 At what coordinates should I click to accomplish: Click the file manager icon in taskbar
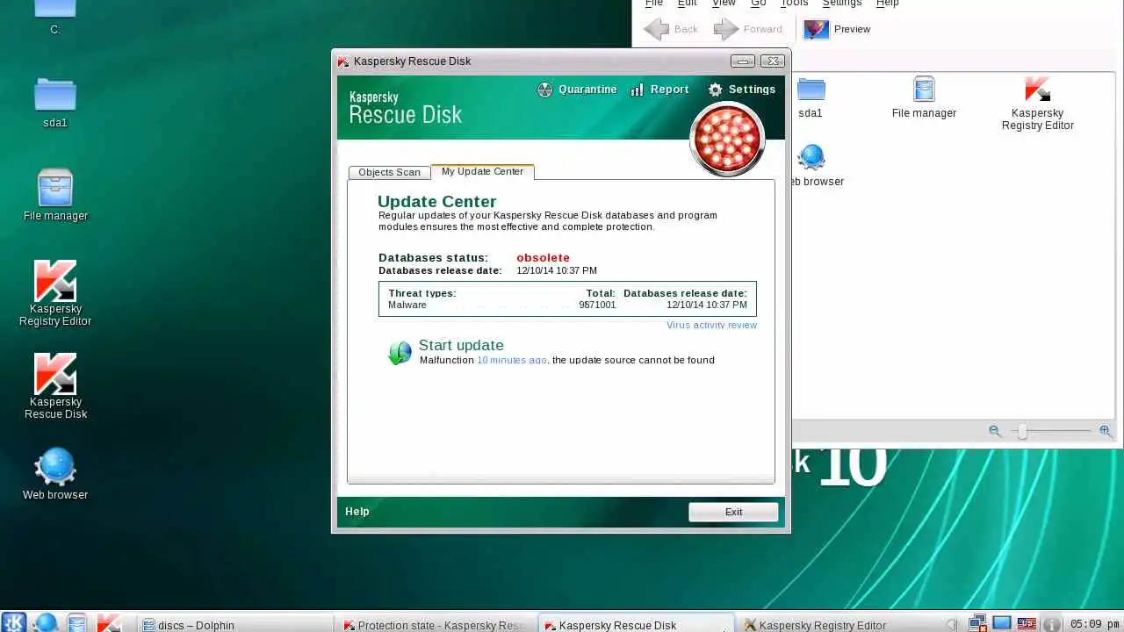click(77, 623)
